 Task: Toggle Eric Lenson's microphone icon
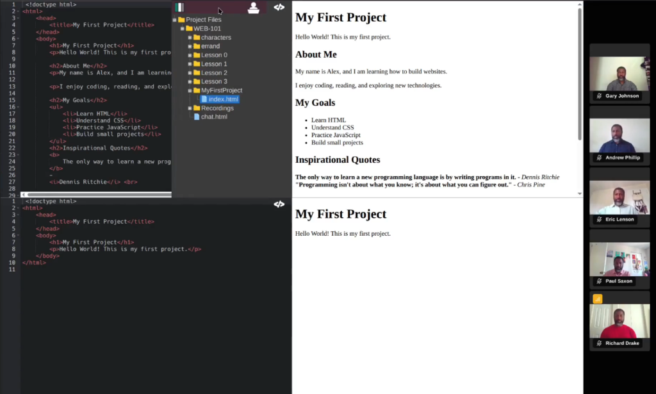tap(598, 219)
